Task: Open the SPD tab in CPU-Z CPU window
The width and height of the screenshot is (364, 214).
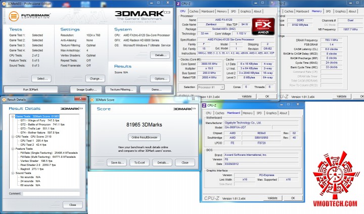Action: point(233,11)
